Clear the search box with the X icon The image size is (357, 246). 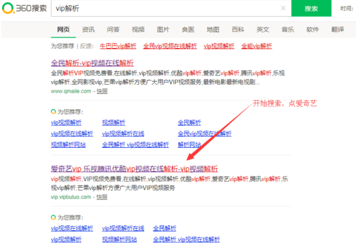tap(283, 8)
